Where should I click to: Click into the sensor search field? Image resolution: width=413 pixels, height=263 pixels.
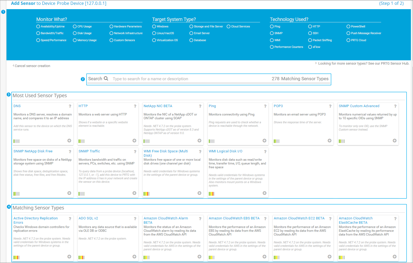pyautogui.click(x=189, y=79)
